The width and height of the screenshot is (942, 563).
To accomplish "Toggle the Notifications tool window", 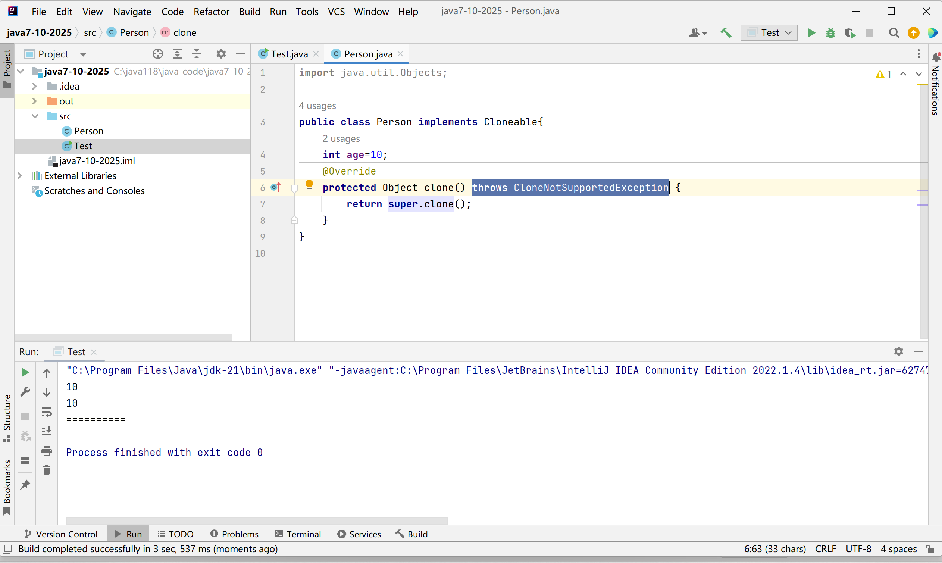I will tap(936, 84).
